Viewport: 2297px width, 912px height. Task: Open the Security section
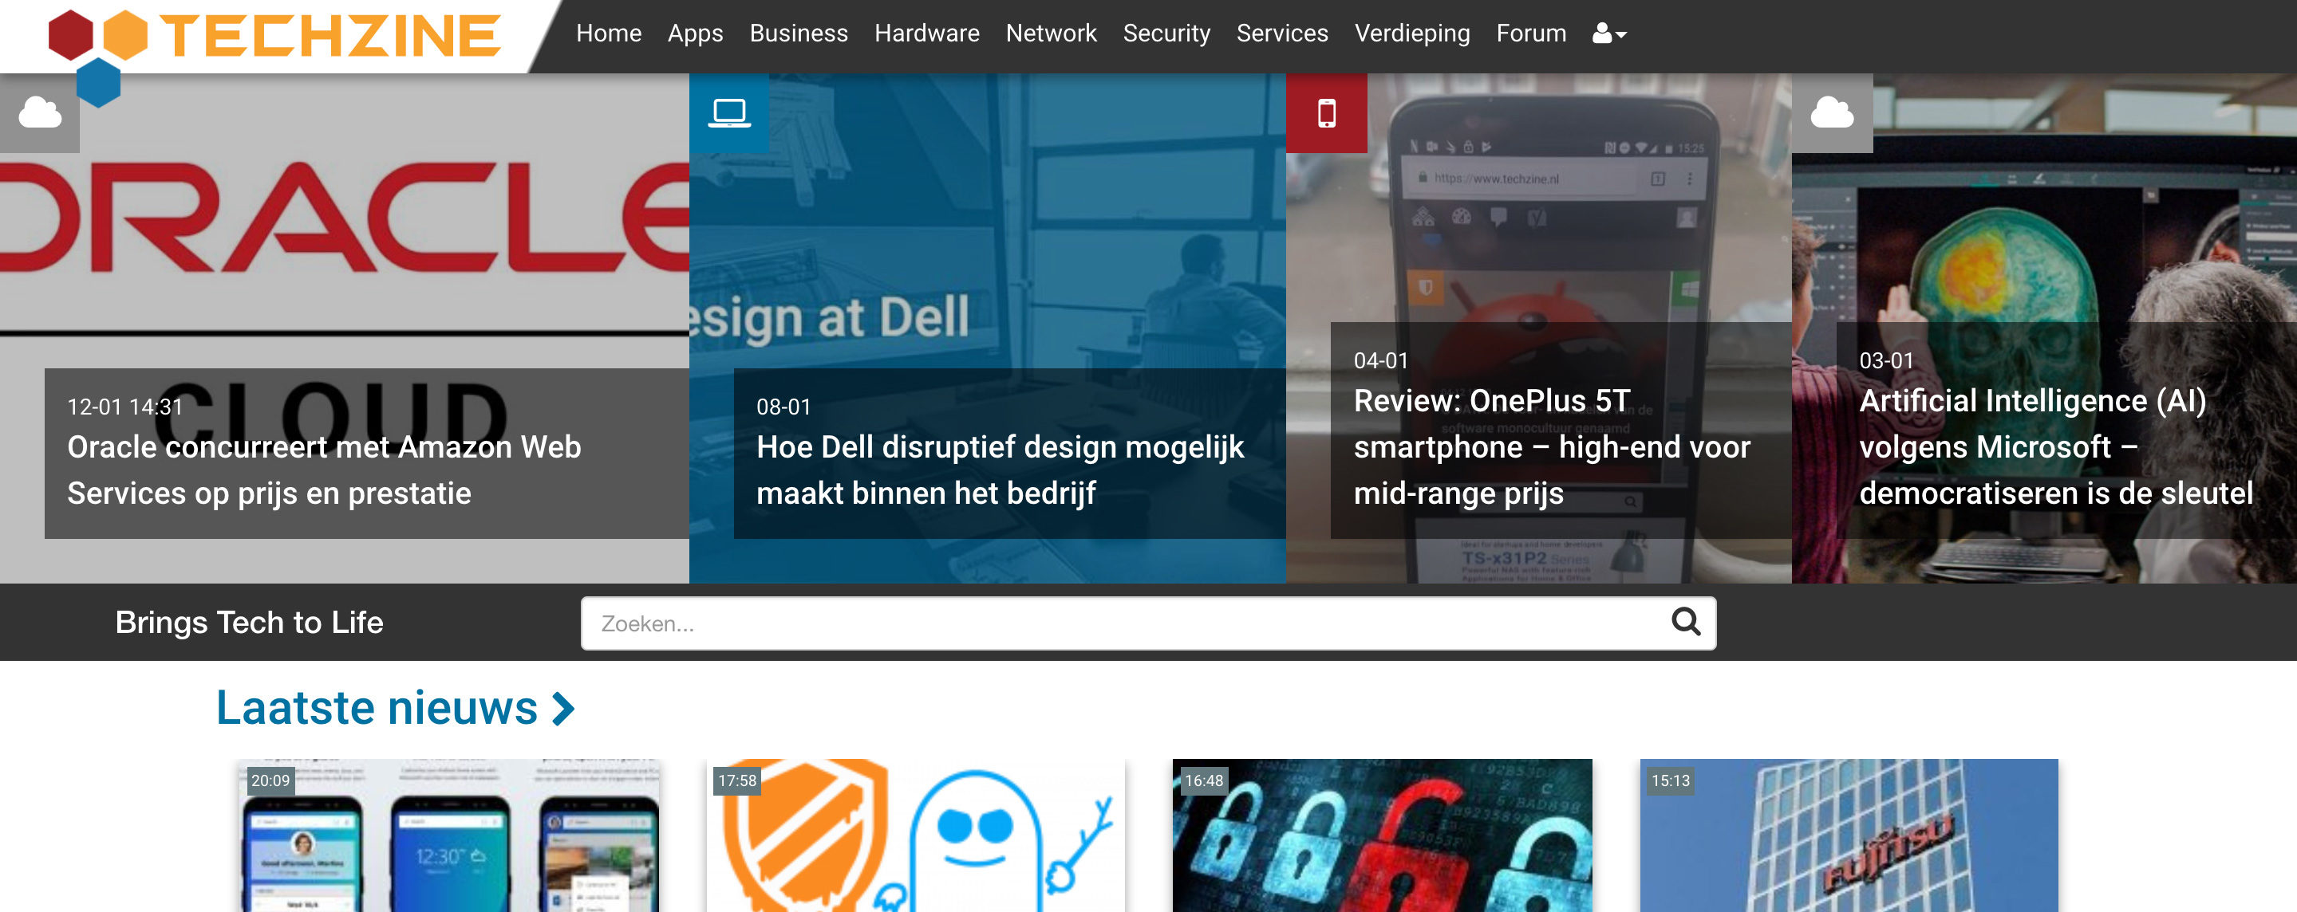point(1166,33)
